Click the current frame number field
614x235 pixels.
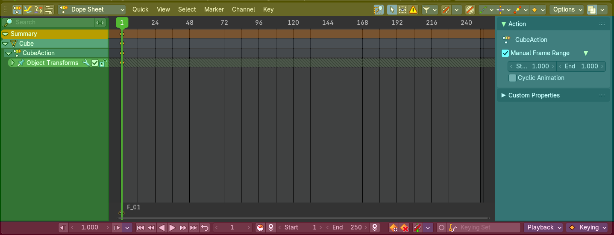[x=232, y=228]
